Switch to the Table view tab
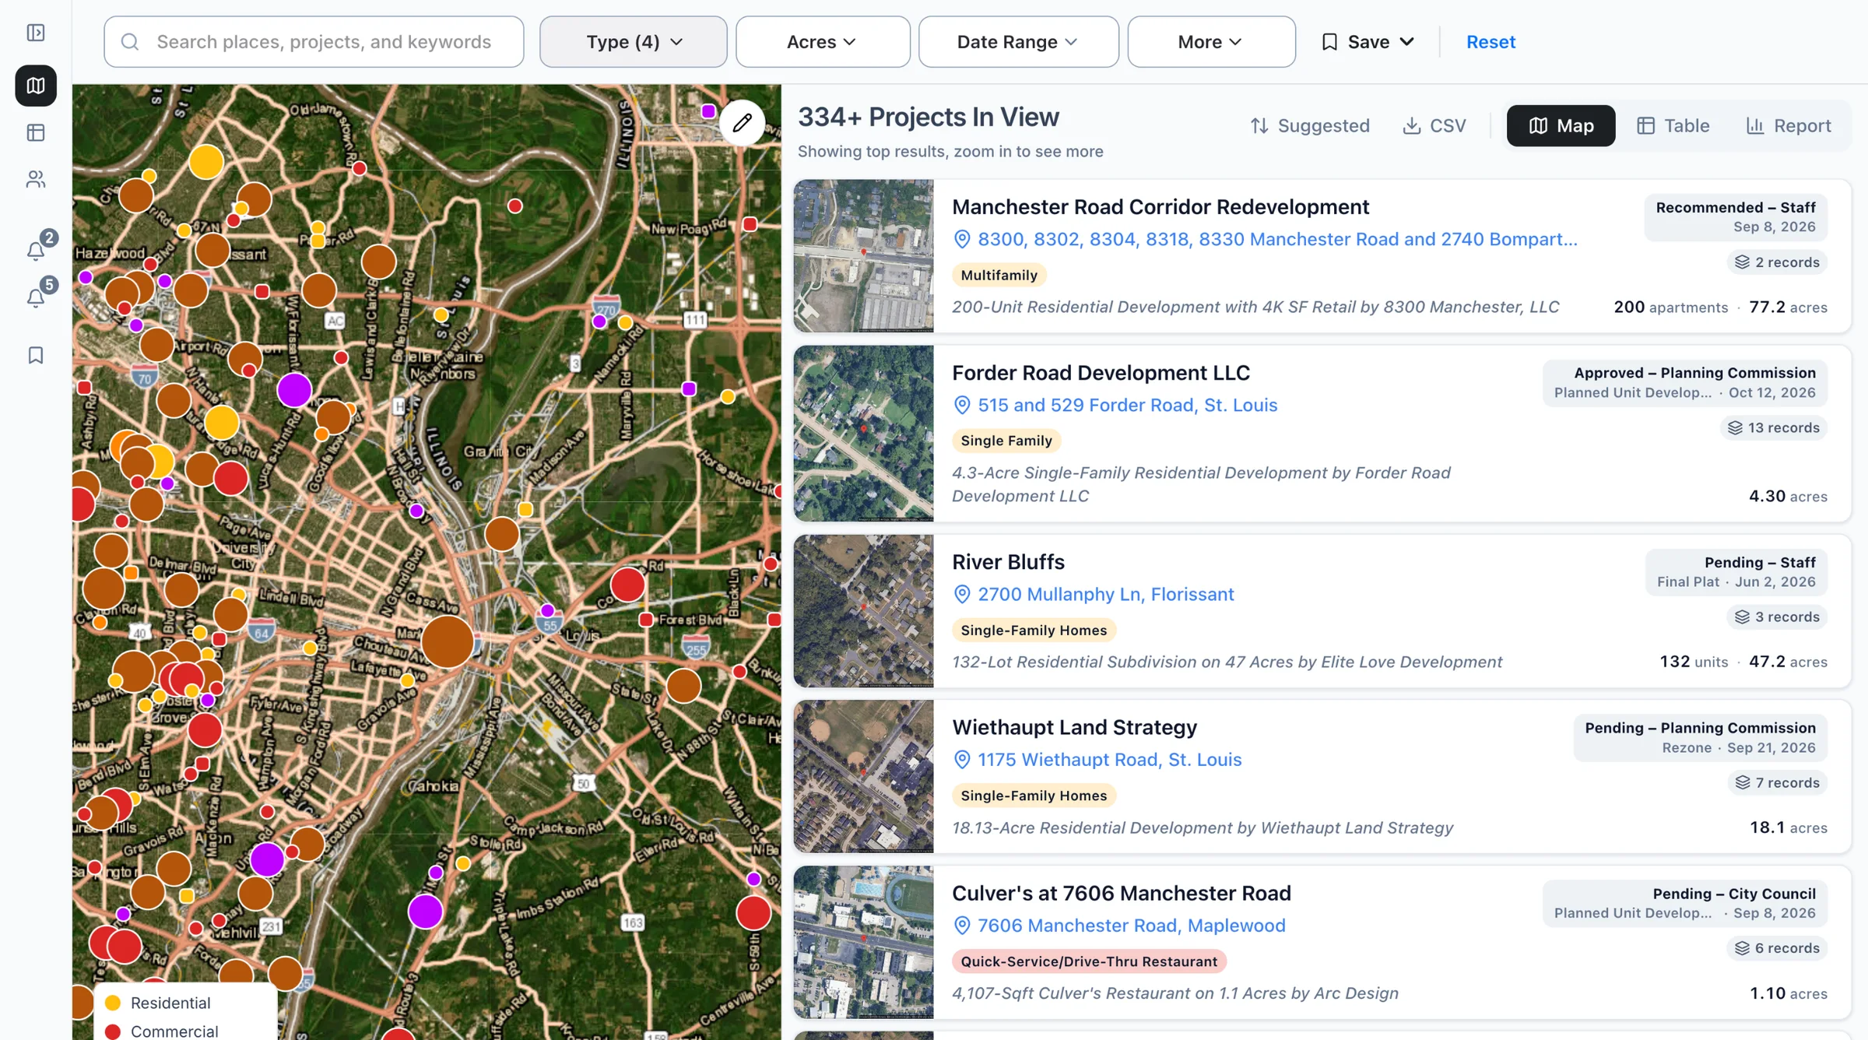This screenshot has width=1868, height=1040. point(1673,126)
